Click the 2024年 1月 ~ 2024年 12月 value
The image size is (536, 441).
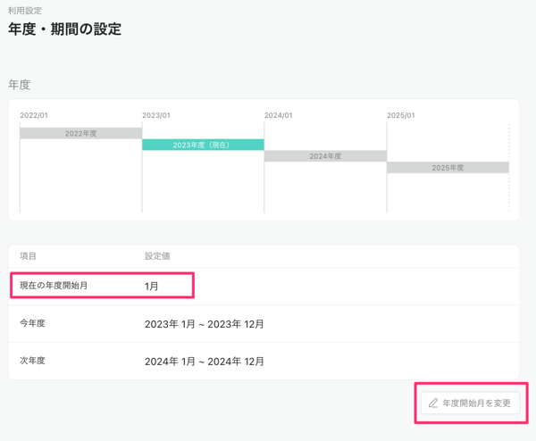tap(205, 362)
